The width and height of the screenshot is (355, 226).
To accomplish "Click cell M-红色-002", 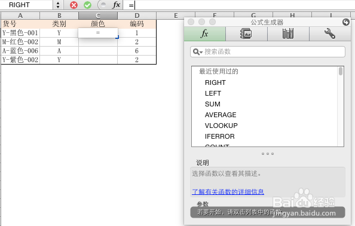I will [x=20, y=42].
